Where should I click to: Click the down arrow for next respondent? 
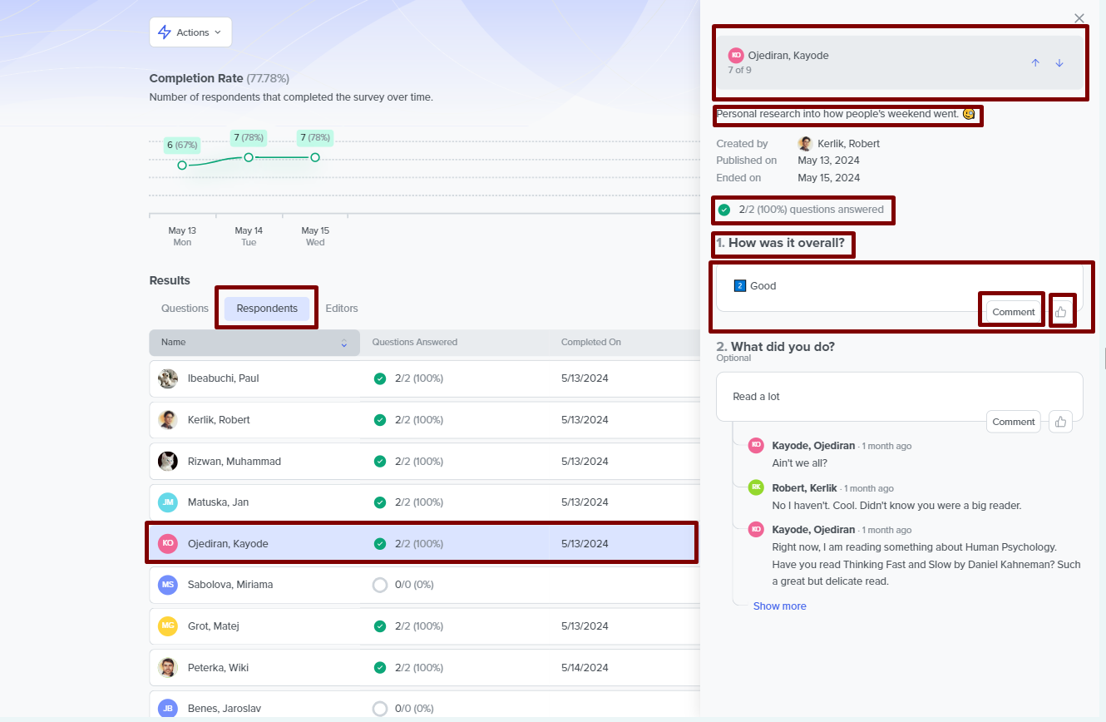1059,63
